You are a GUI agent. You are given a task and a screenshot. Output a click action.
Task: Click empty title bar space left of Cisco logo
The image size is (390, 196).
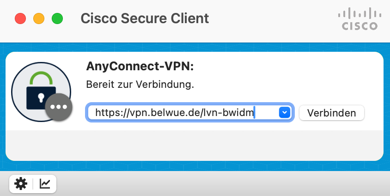click(x=277, y=18)
